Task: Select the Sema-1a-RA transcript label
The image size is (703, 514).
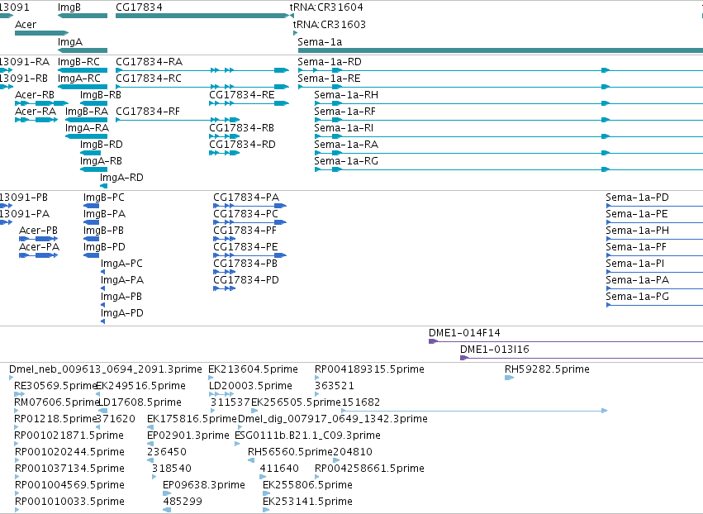Action: (346, 145)
